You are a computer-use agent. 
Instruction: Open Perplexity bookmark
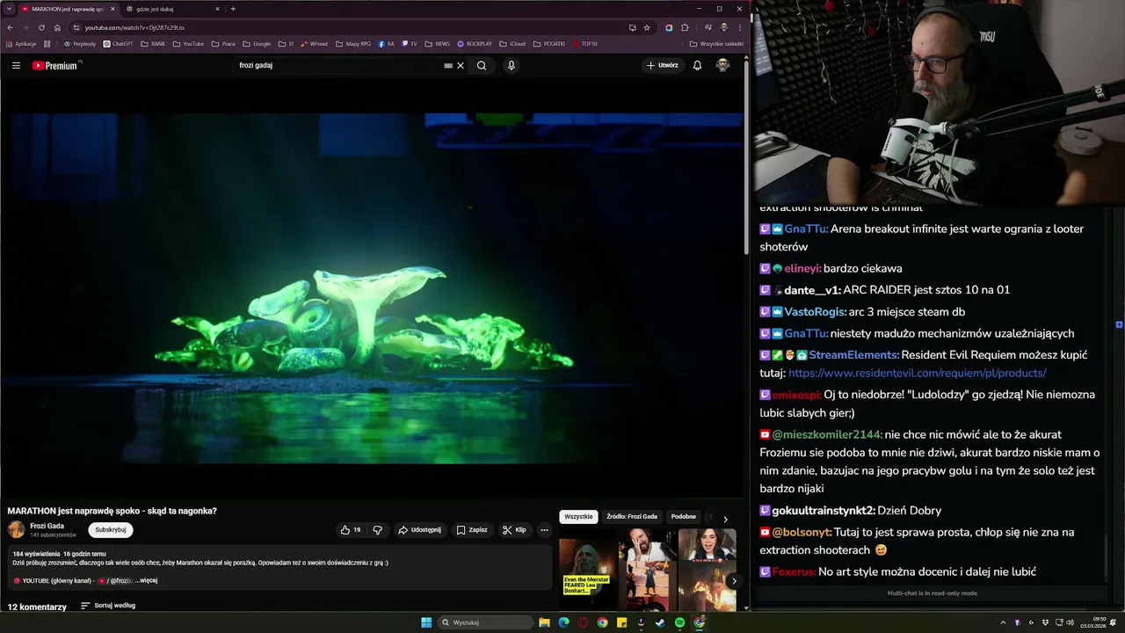point(80,43)
